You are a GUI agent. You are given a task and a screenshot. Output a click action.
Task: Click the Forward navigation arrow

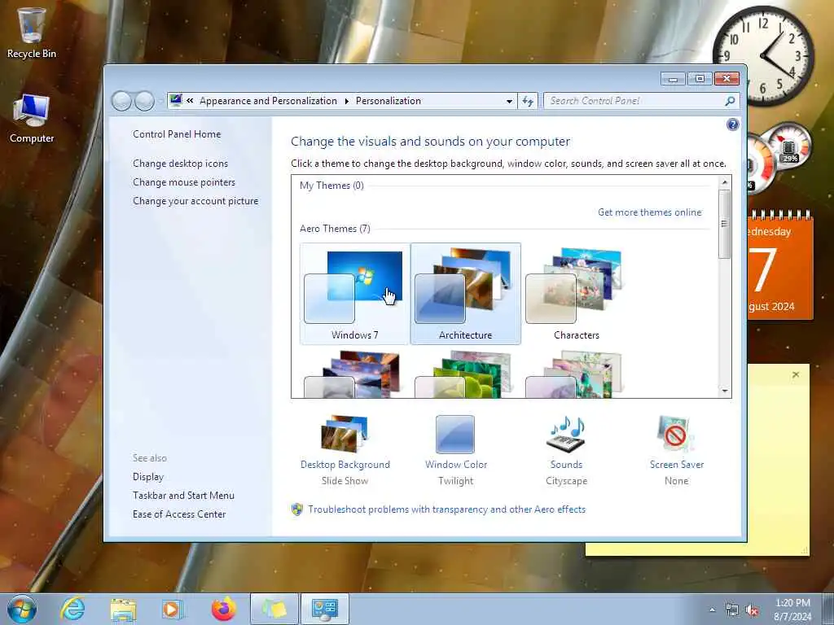144,100
